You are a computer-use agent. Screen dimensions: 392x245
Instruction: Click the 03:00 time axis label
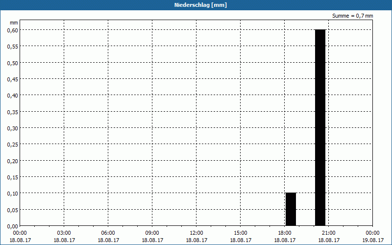64,233
